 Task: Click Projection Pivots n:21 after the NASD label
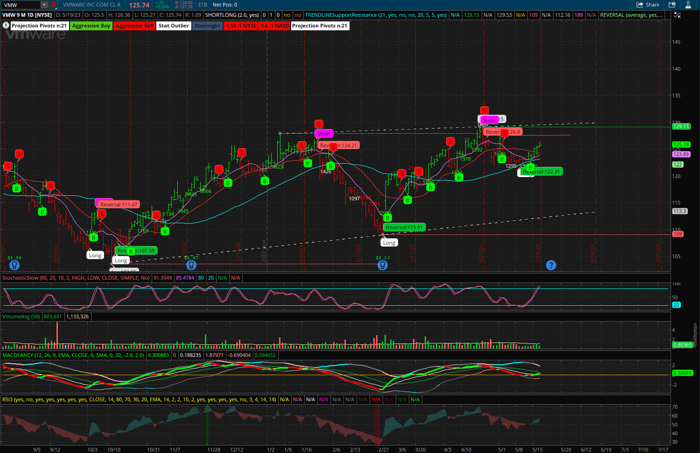pos(320,26)
